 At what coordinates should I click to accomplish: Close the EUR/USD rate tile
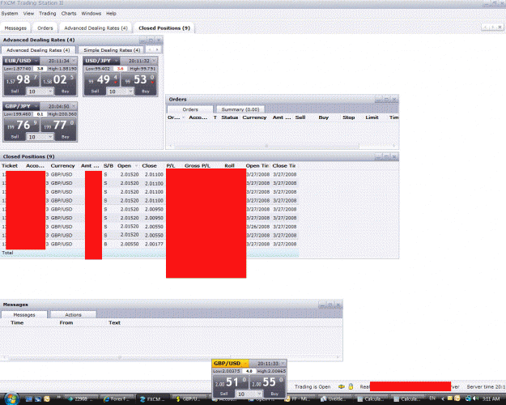pos(74,61)
